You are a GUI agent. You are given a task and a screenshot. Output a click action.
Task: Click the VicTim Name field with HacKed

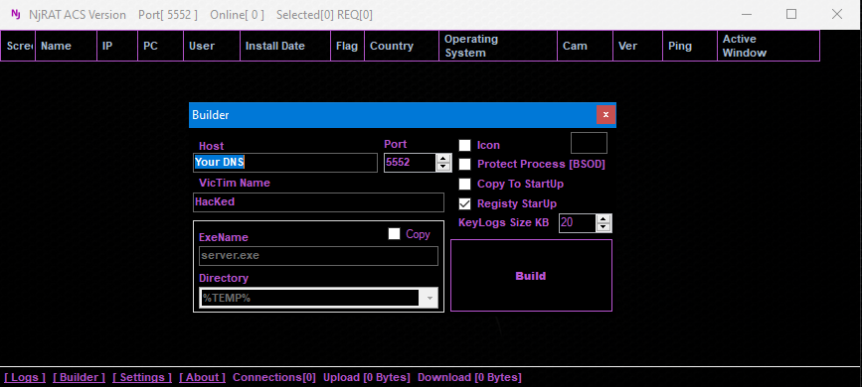[318, 202]
